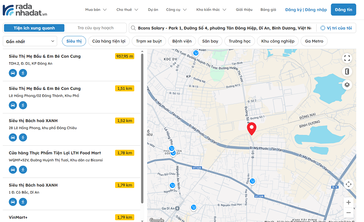Switch to Tiện ích xung quanh toggle

pos(34,28)
